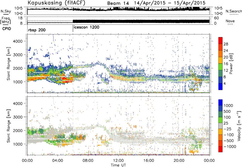Click the N.Search label at right

[234, 11]
